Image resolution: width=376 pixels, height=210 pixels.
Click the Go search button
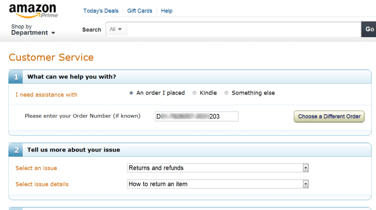click(369, 29)
